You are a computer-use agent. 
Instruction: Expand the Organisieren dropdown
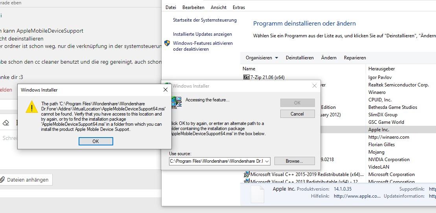[x=262, y=58]
